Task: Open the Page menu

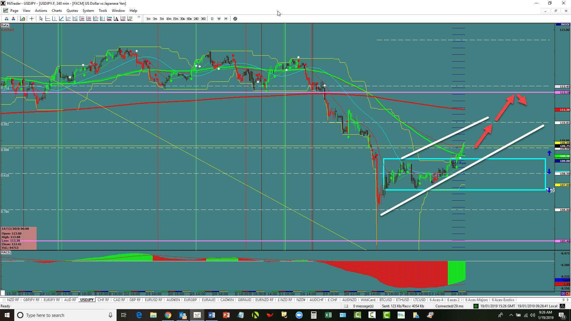Action: (14, 11)
